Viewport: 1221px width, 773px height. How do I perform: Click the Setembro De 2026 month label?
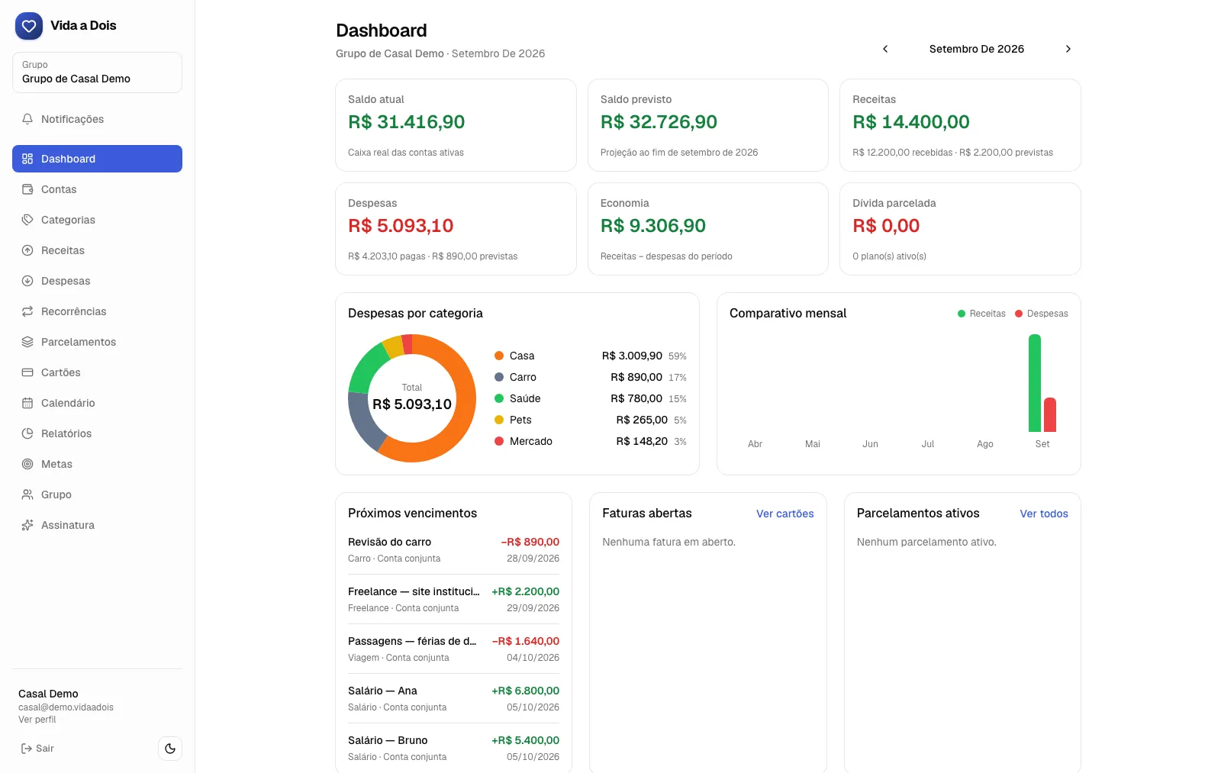point(977,49)
